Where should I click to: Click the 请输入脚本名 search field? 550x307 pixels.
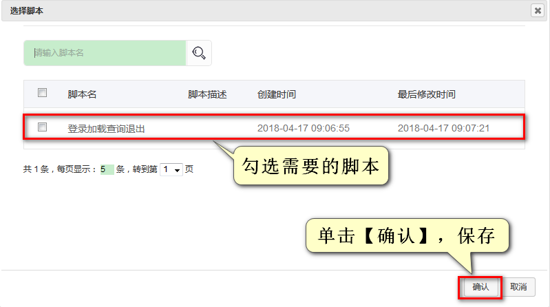(105, 53)
